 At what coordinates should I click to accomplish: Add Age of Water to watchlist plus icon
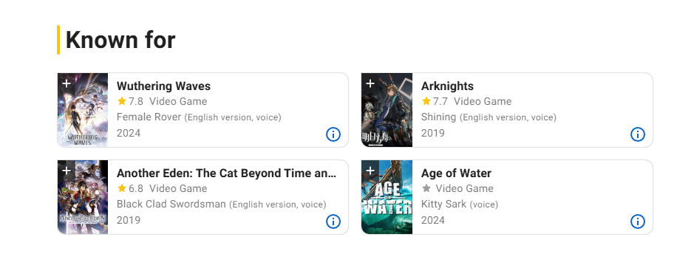click(370, 170)
